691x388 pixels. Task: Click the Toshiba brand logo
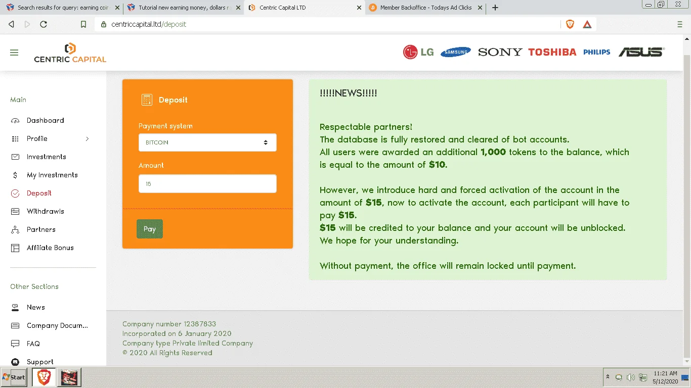[x=552, y=52]
